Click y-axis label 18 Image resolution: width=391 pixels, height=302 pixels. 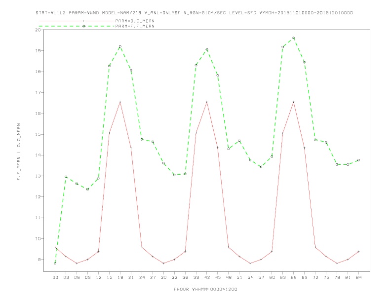point(38,72)
